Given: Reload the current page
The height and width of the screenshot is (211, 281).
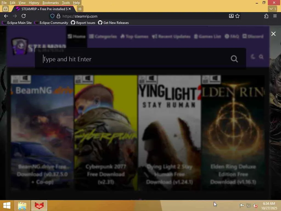Looking at the screenshot, I should (24, 16).
